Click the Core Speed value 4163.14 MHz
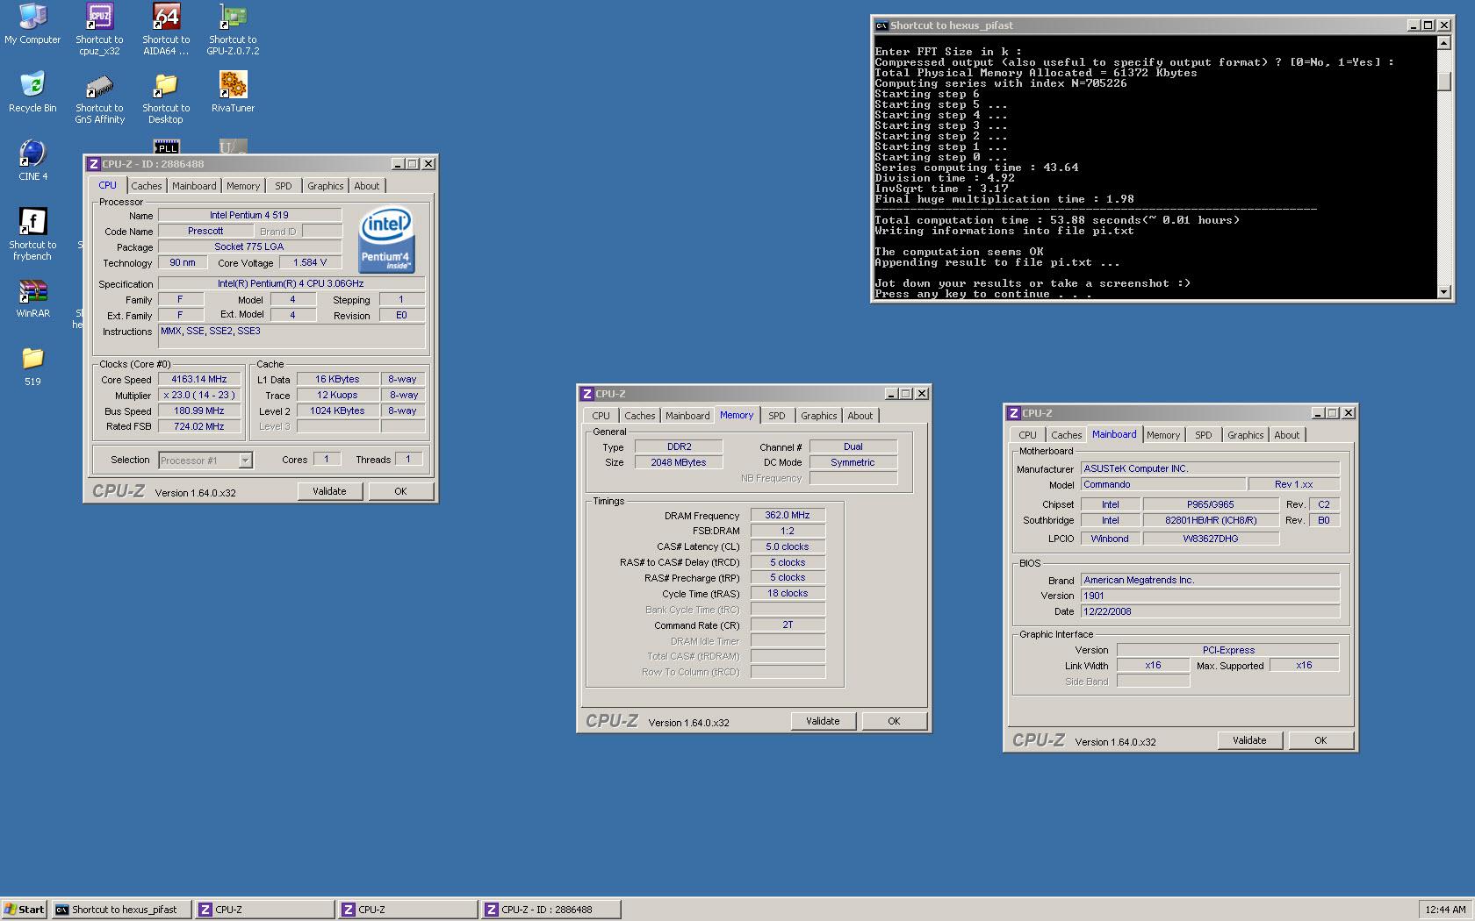The image size is (1475, 921). (x=199, y=379)
